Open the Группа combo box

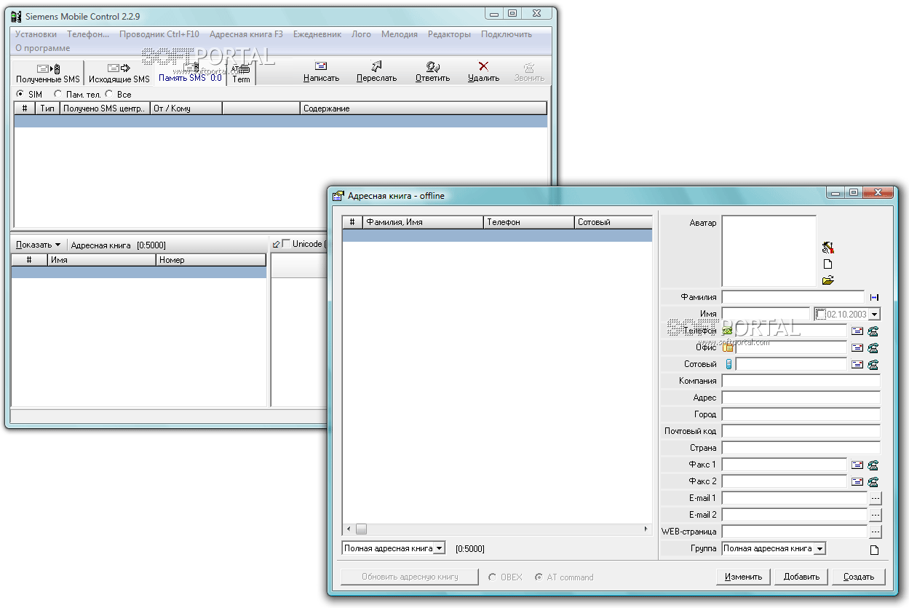(x=819, y=548)
